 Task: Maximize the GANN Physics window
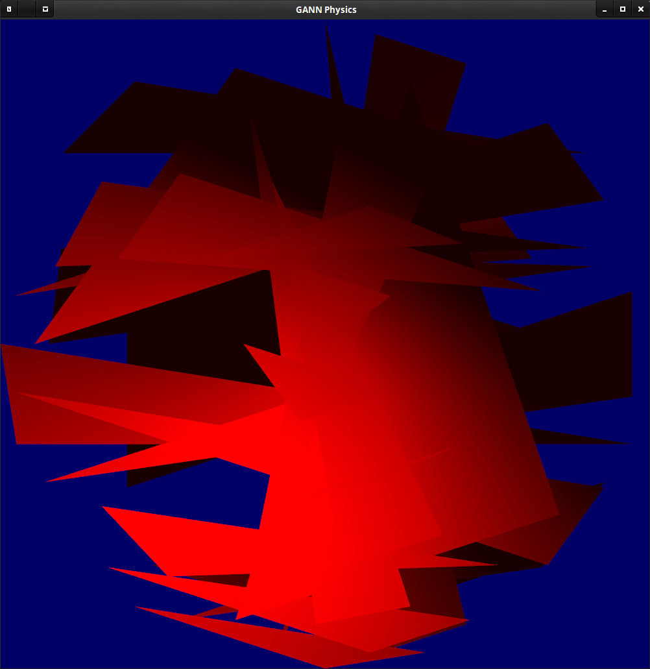623,9
